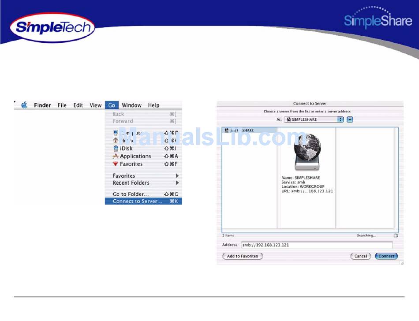The image size is (419, 321).
Task: Click the red heart Favorites icon
Action: [116, 164]
